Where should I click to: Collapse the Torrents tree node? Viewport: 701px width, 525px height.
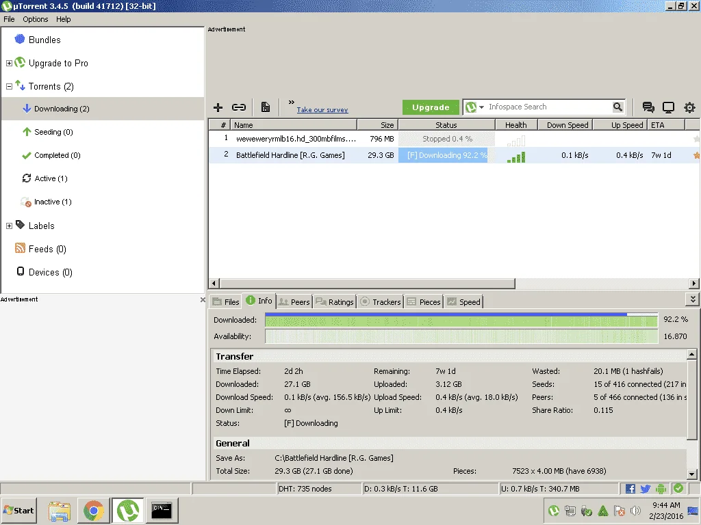coord(9,87)
